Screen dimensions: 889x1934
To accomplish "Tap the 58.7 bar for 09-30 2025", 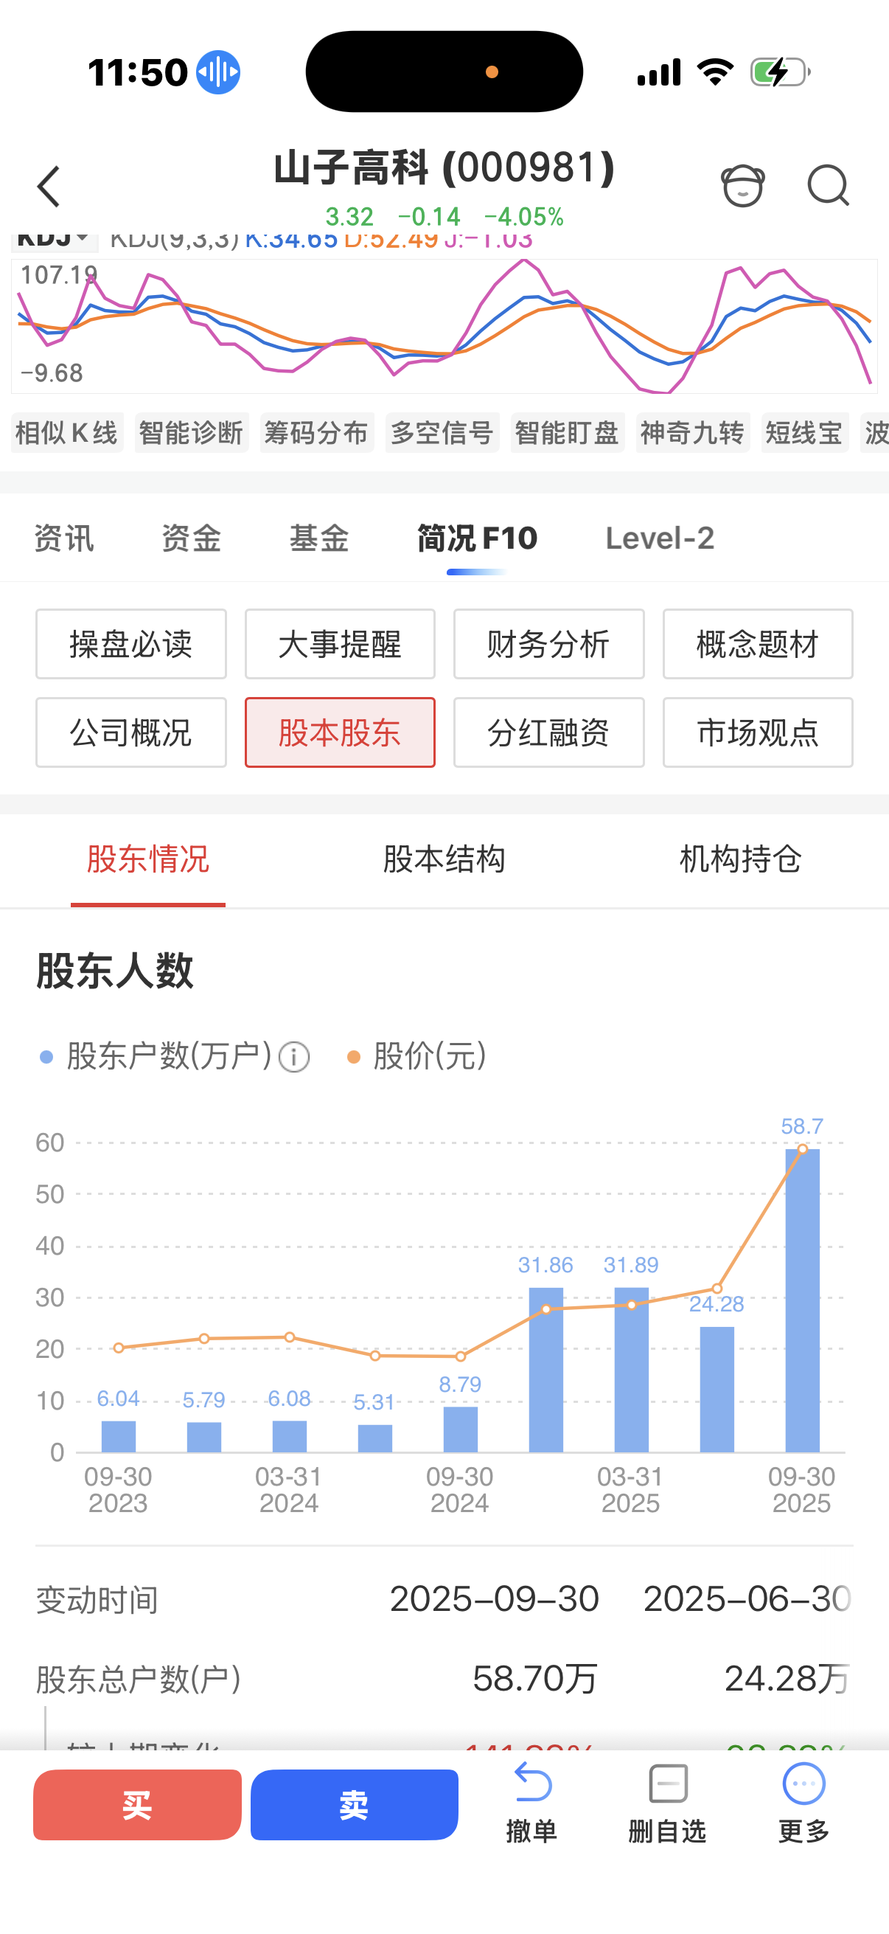I will click(x=802, y=1300).
